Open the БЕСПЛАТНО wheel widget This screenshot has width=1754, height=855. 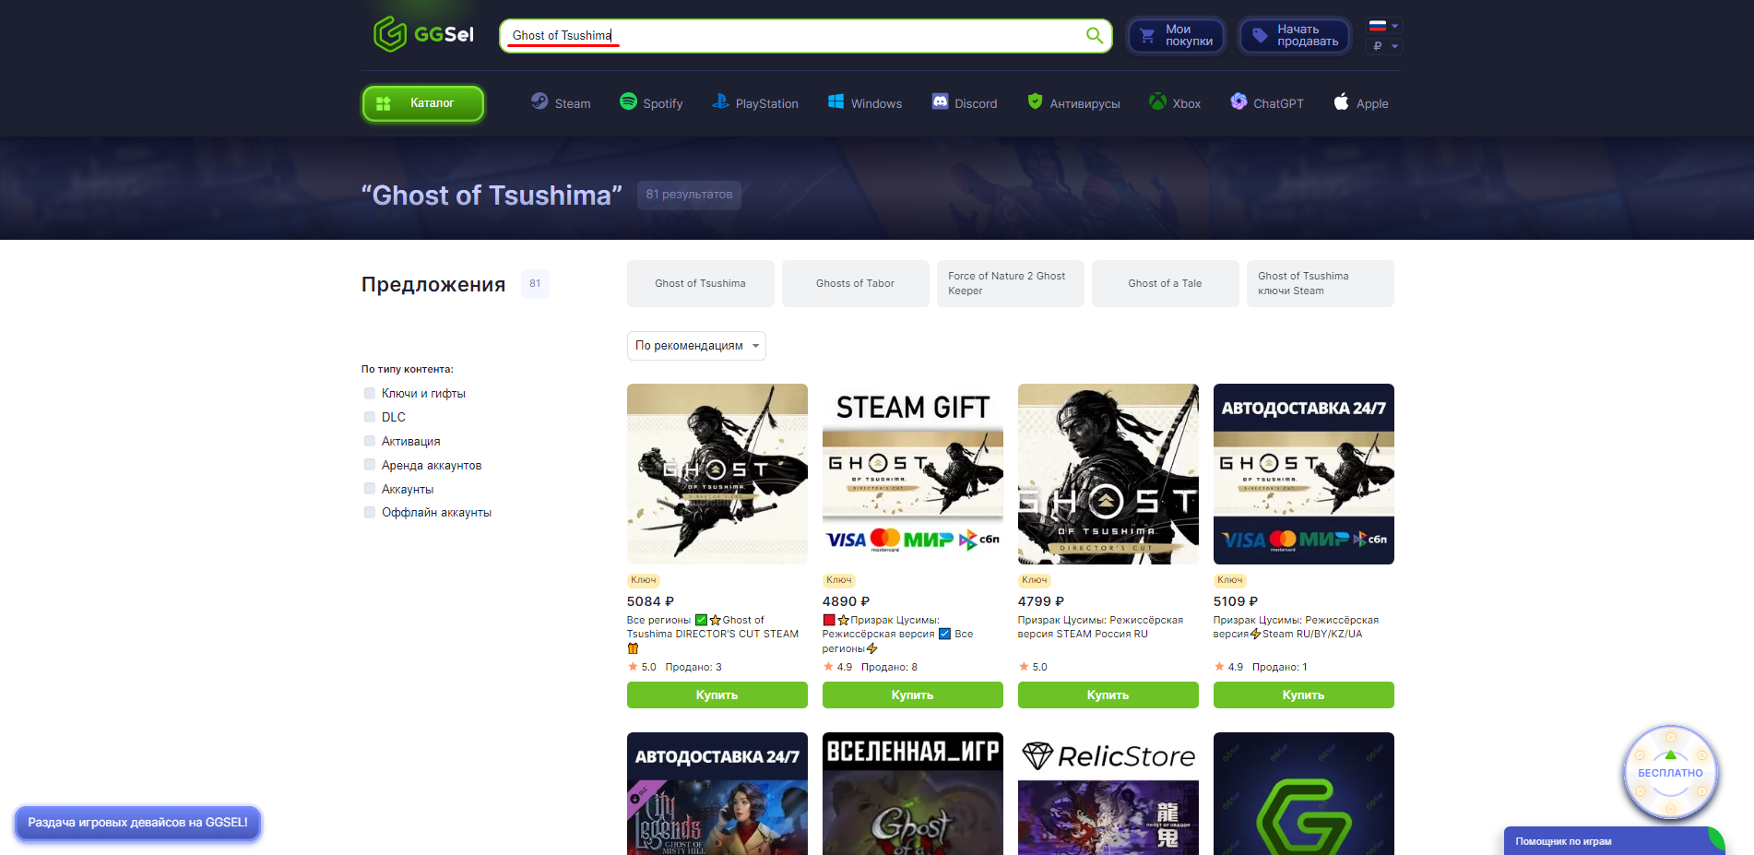coord(1670,773)
